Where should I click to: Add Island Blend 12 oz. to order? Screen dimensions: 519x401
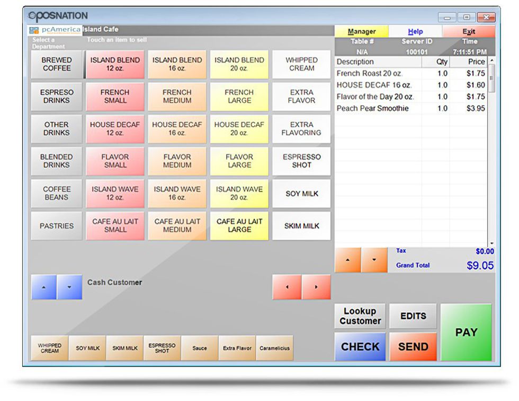(x=115, y=65)
